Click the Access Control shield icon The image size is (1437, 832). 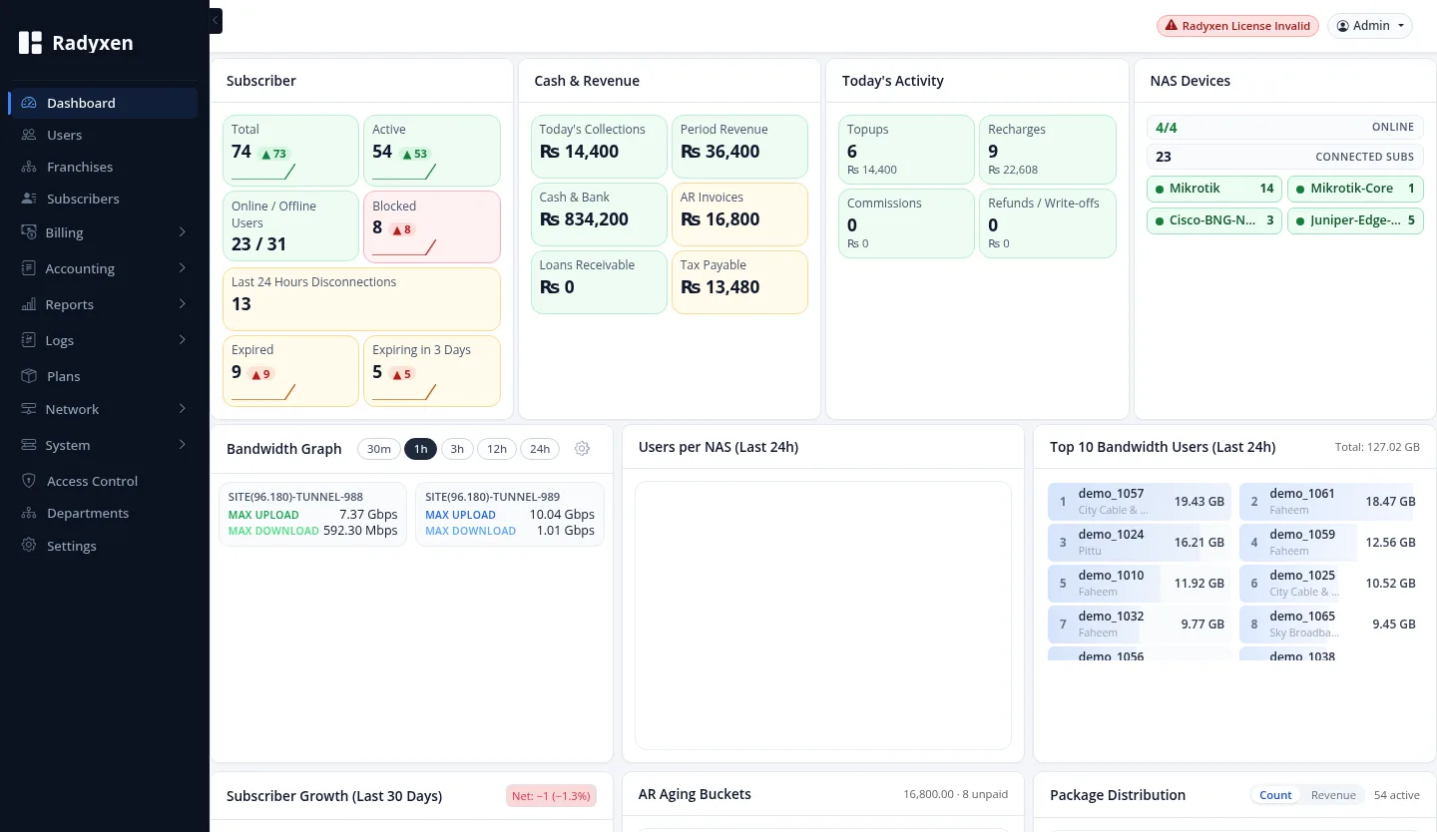click(x=28, y=481)
